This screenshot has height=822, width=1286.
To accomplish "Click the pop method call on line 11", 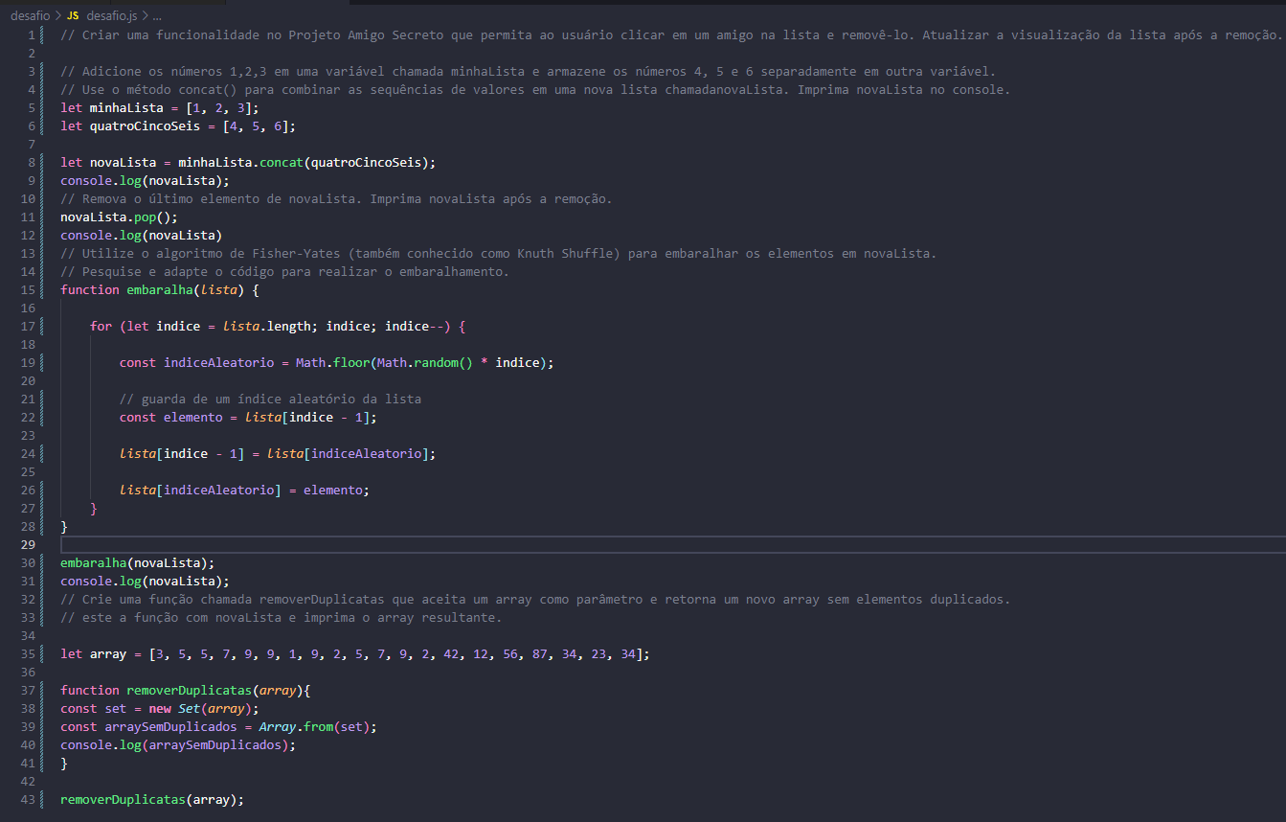I will pyautogui.click(x=146, y=217).
